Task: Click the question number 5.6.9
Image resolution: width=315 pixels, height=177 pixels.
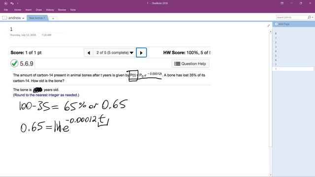Action: [x=27, y=63]
